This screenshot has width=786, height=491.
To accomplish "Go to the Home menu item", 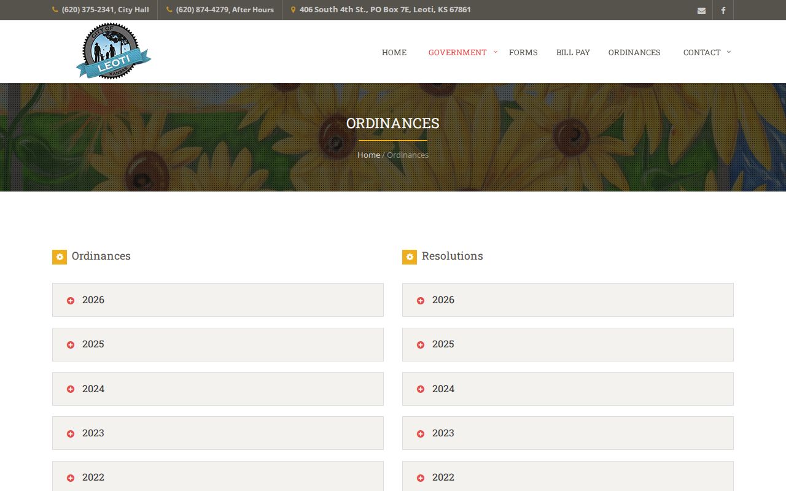I will (x=394, y=52).
